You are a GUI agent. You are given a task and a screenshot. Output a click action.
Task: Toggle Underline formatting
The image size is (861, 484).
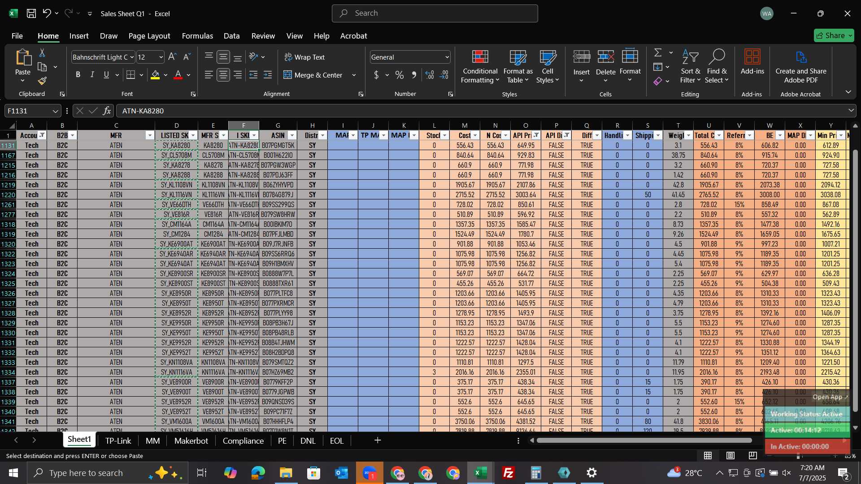pos(106,75)
